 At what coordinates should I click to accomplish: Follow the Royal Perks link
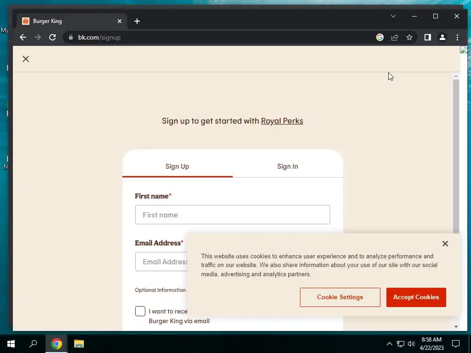pyautogui.click(x=282, y=121)
